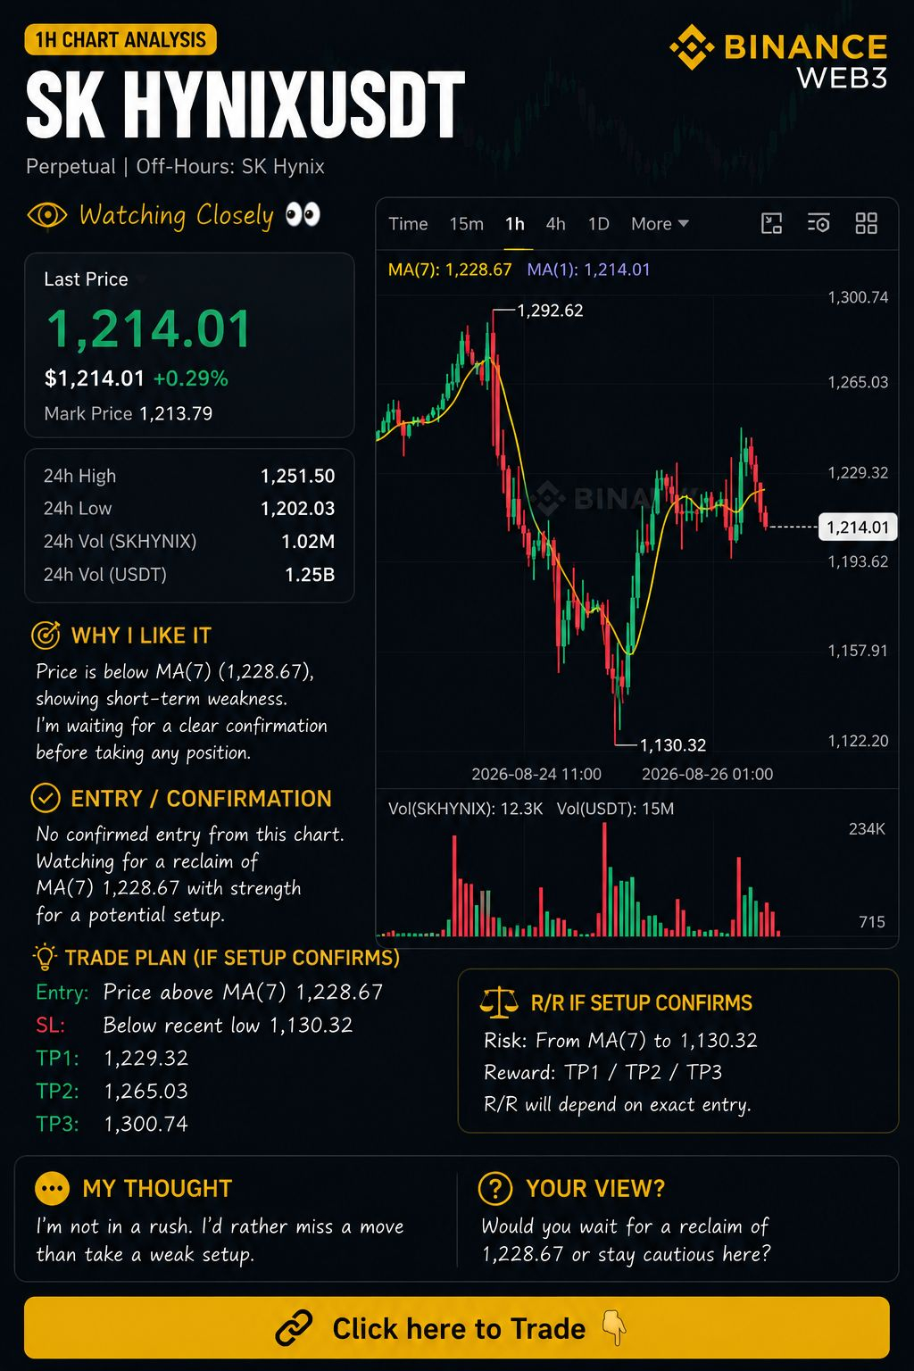Image resolution: width=914 pixels, height=1371 pixels.
Task: Click the 1,265.03 price axis label
Action: coord(858,382)
